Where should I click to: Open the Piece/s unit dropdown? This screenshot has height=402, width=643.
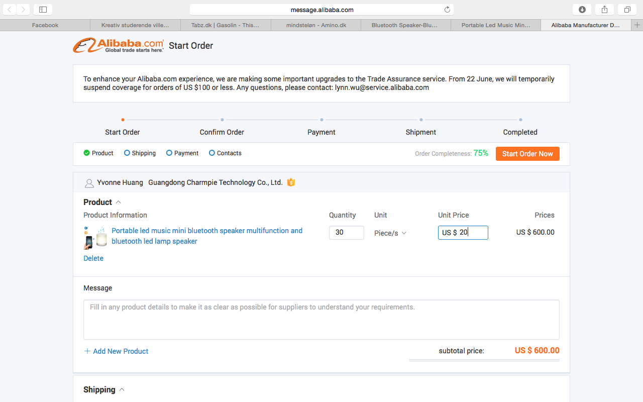coord(390,233)
